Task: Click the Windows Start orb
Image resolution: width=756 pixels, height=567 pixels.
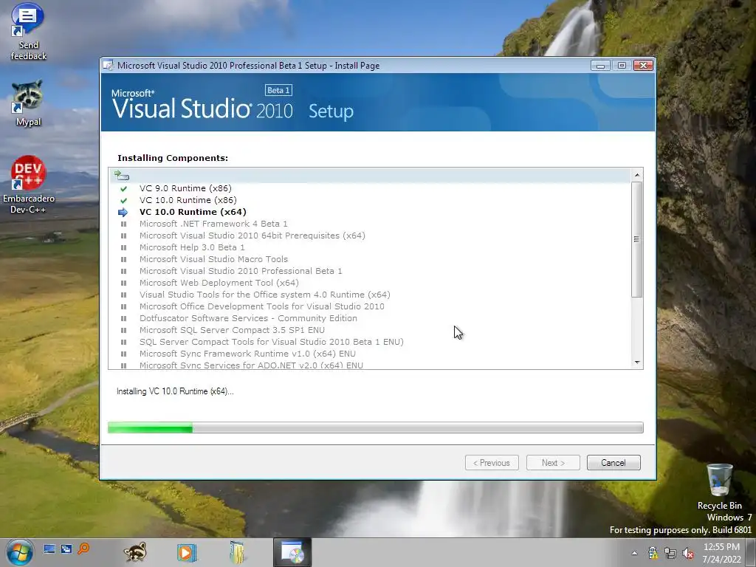Action: pyautogui.click(x=20, y=552)
